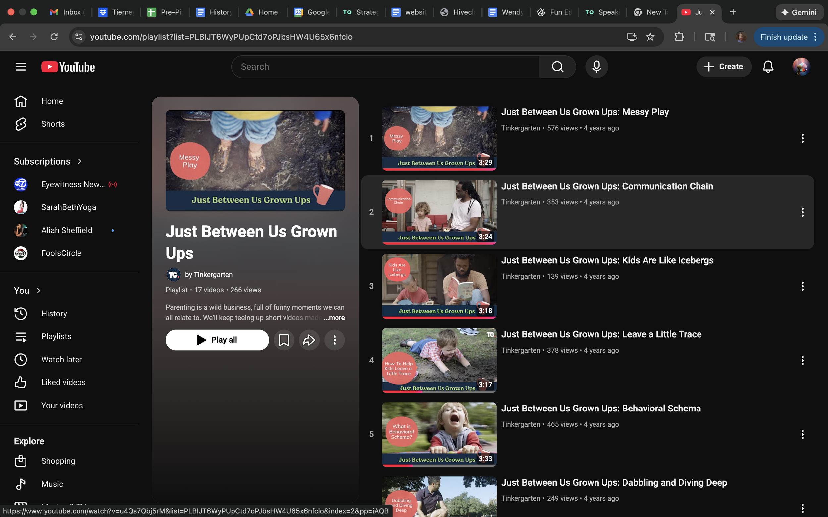Click the Play all button

217,340
